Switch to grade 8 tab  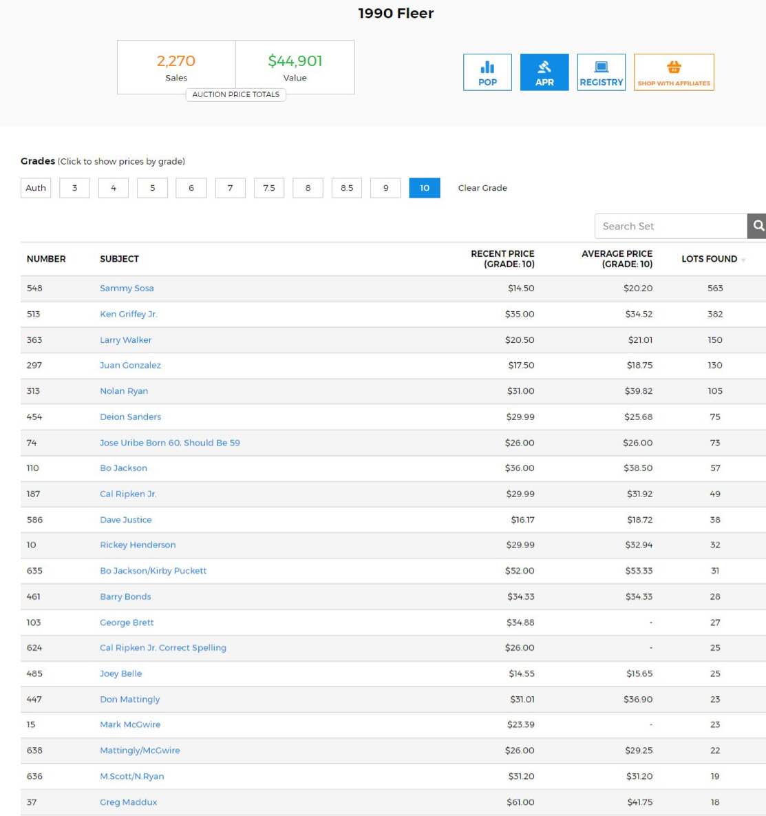(308, 187)
